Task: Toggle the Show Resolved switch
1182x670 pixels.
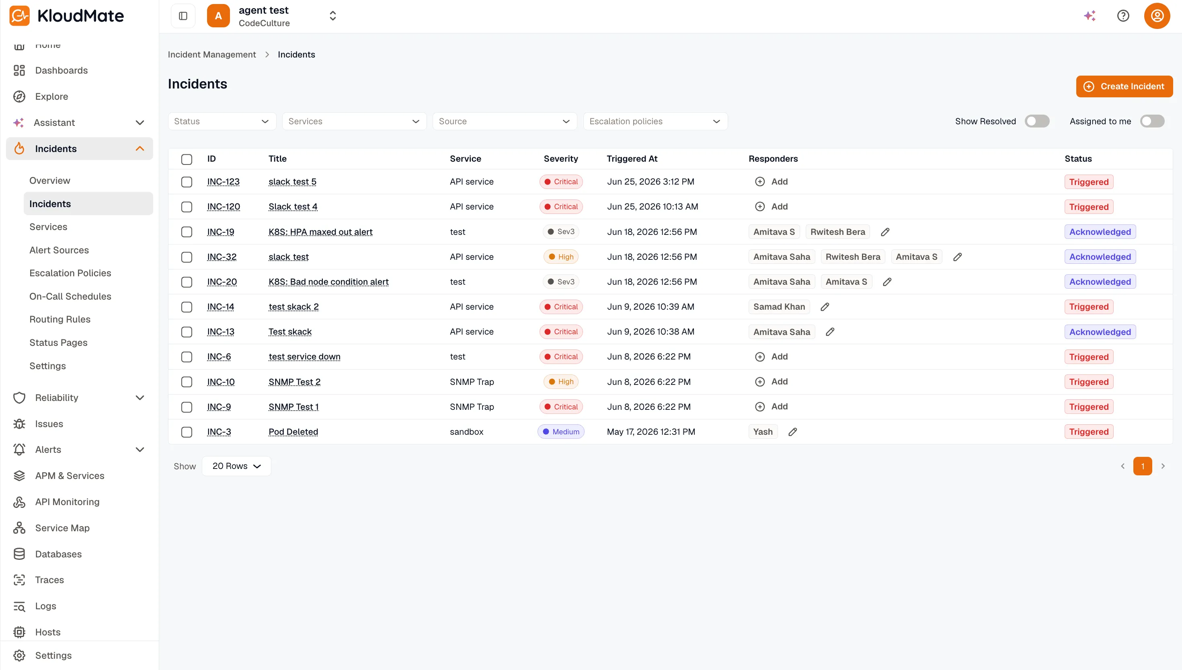Action: click(x=1037, y=121)
